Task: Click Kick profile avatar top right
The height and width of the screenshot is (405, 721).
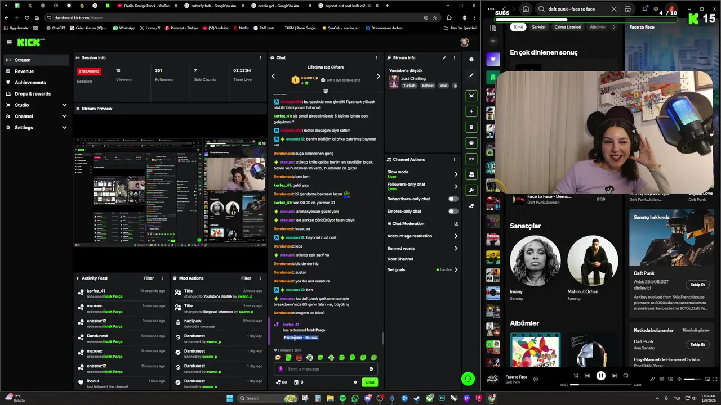Action: 464,42
